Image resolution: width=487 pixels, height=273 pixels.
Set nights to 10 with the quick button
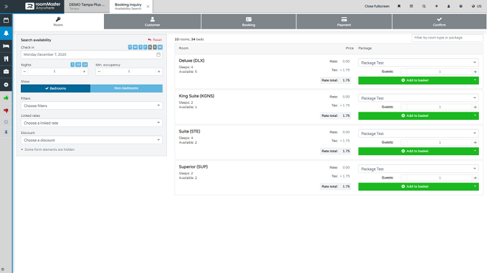point(78,64)
